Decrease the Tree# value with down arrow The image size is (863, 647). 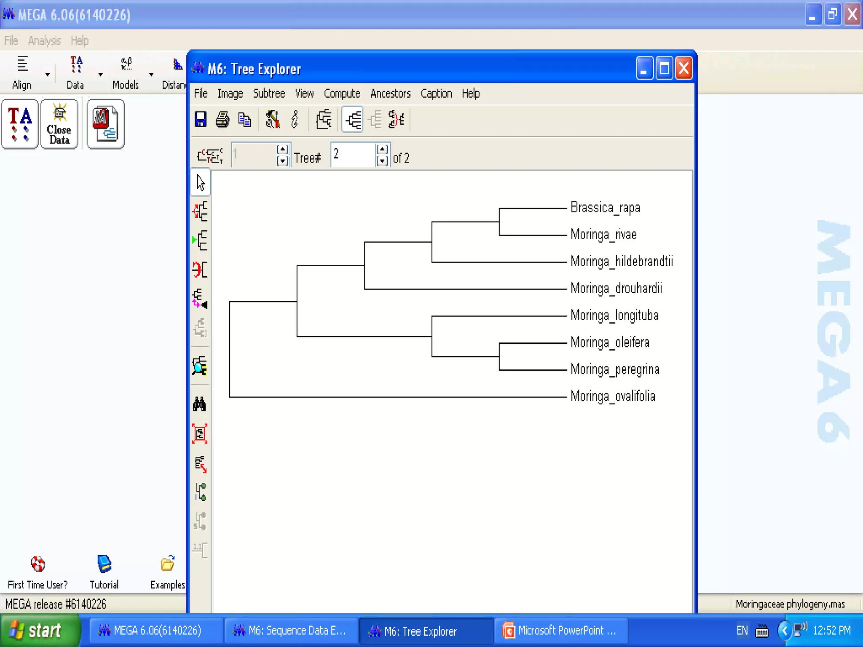(382, 160)
